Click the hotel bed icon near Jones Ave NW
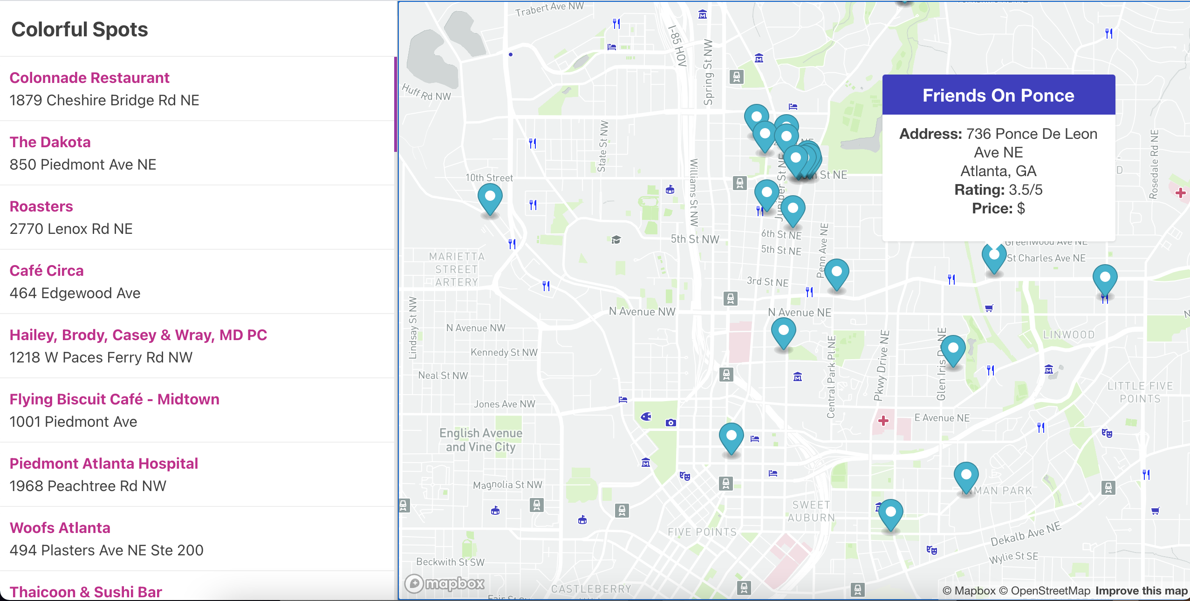 click(623, 399)
